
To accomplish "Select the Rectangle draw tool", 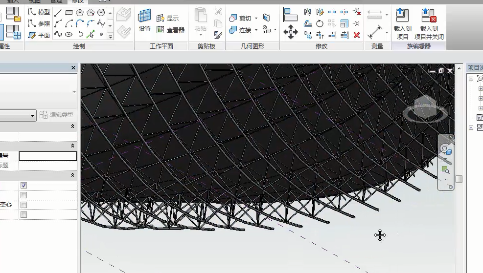I will (69, 12).
